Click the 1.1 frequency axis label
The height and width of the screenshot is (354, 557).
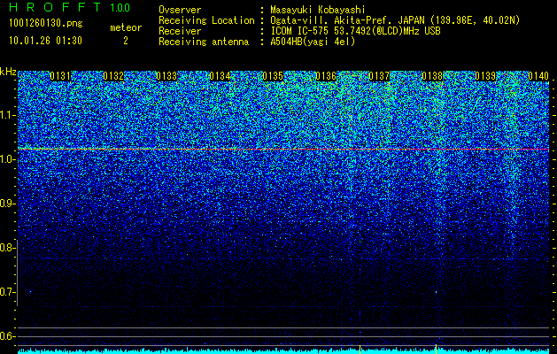(x=7, y=115)
